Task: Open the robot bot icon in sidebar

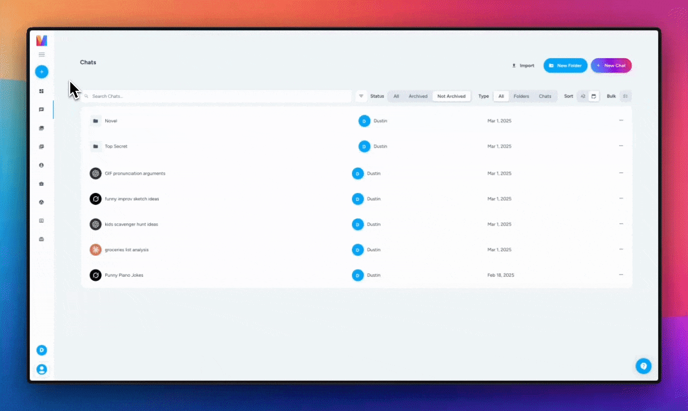Action: tap(42, 239)
